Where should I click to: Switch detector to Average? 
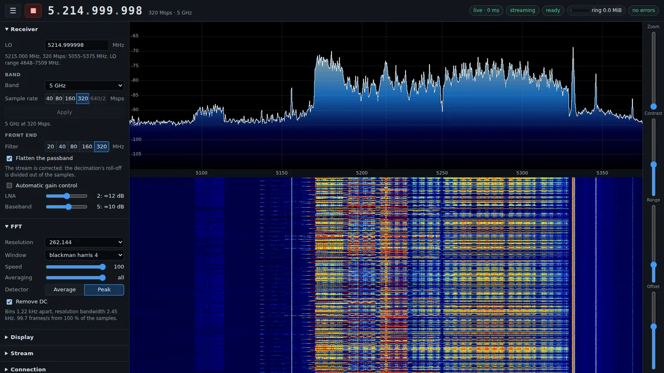pos(64,290)
